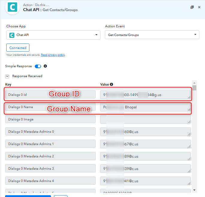The height and width of the screenshot is (197, 205).
Task: Click the scroll down arrow of response list
Action: pos(194,190)
